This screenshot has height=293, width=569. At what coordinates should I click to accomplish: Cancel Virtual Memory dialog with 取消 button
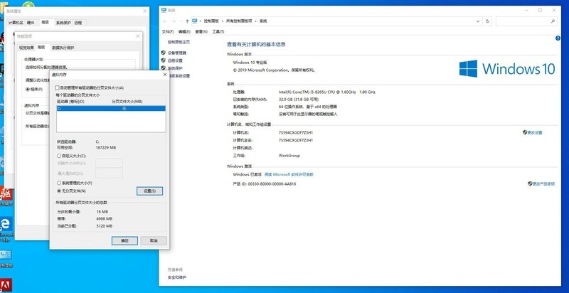pyautogui.click(x=154, y=241)
